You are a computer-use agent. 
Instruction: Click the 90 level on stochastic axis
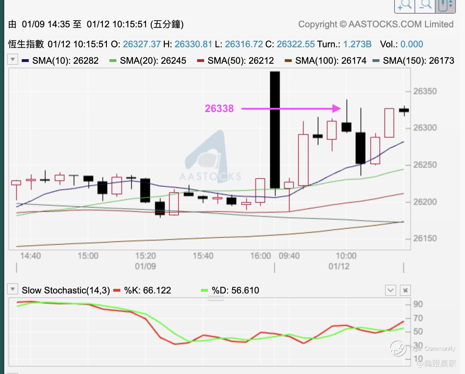[418, 304]
